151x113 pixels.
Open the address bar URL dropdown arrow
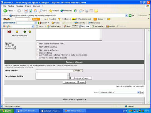click(x=127, y=15)
